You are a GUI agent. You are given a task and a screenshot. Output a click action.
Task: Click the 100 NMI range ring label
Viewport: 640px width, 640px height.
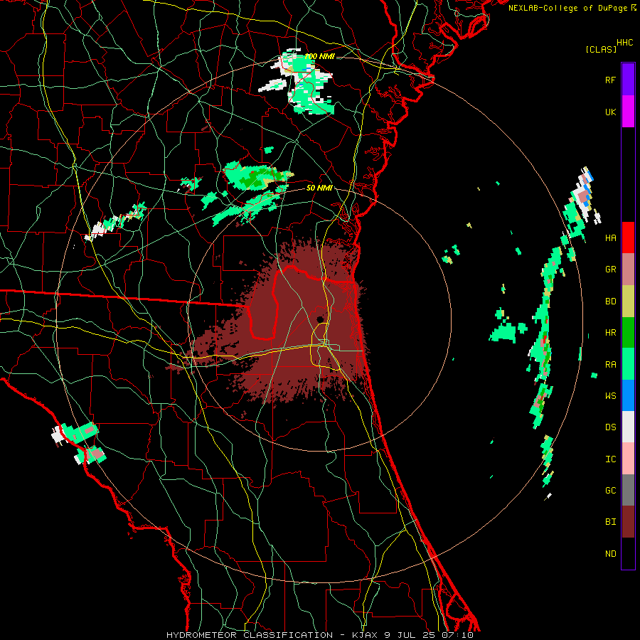(319, 56)
